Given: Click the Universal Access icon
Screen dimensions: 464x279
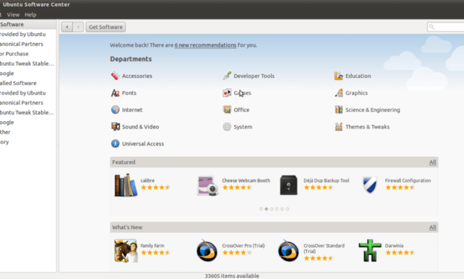Looking at the screenshot, I should [115, 144].
